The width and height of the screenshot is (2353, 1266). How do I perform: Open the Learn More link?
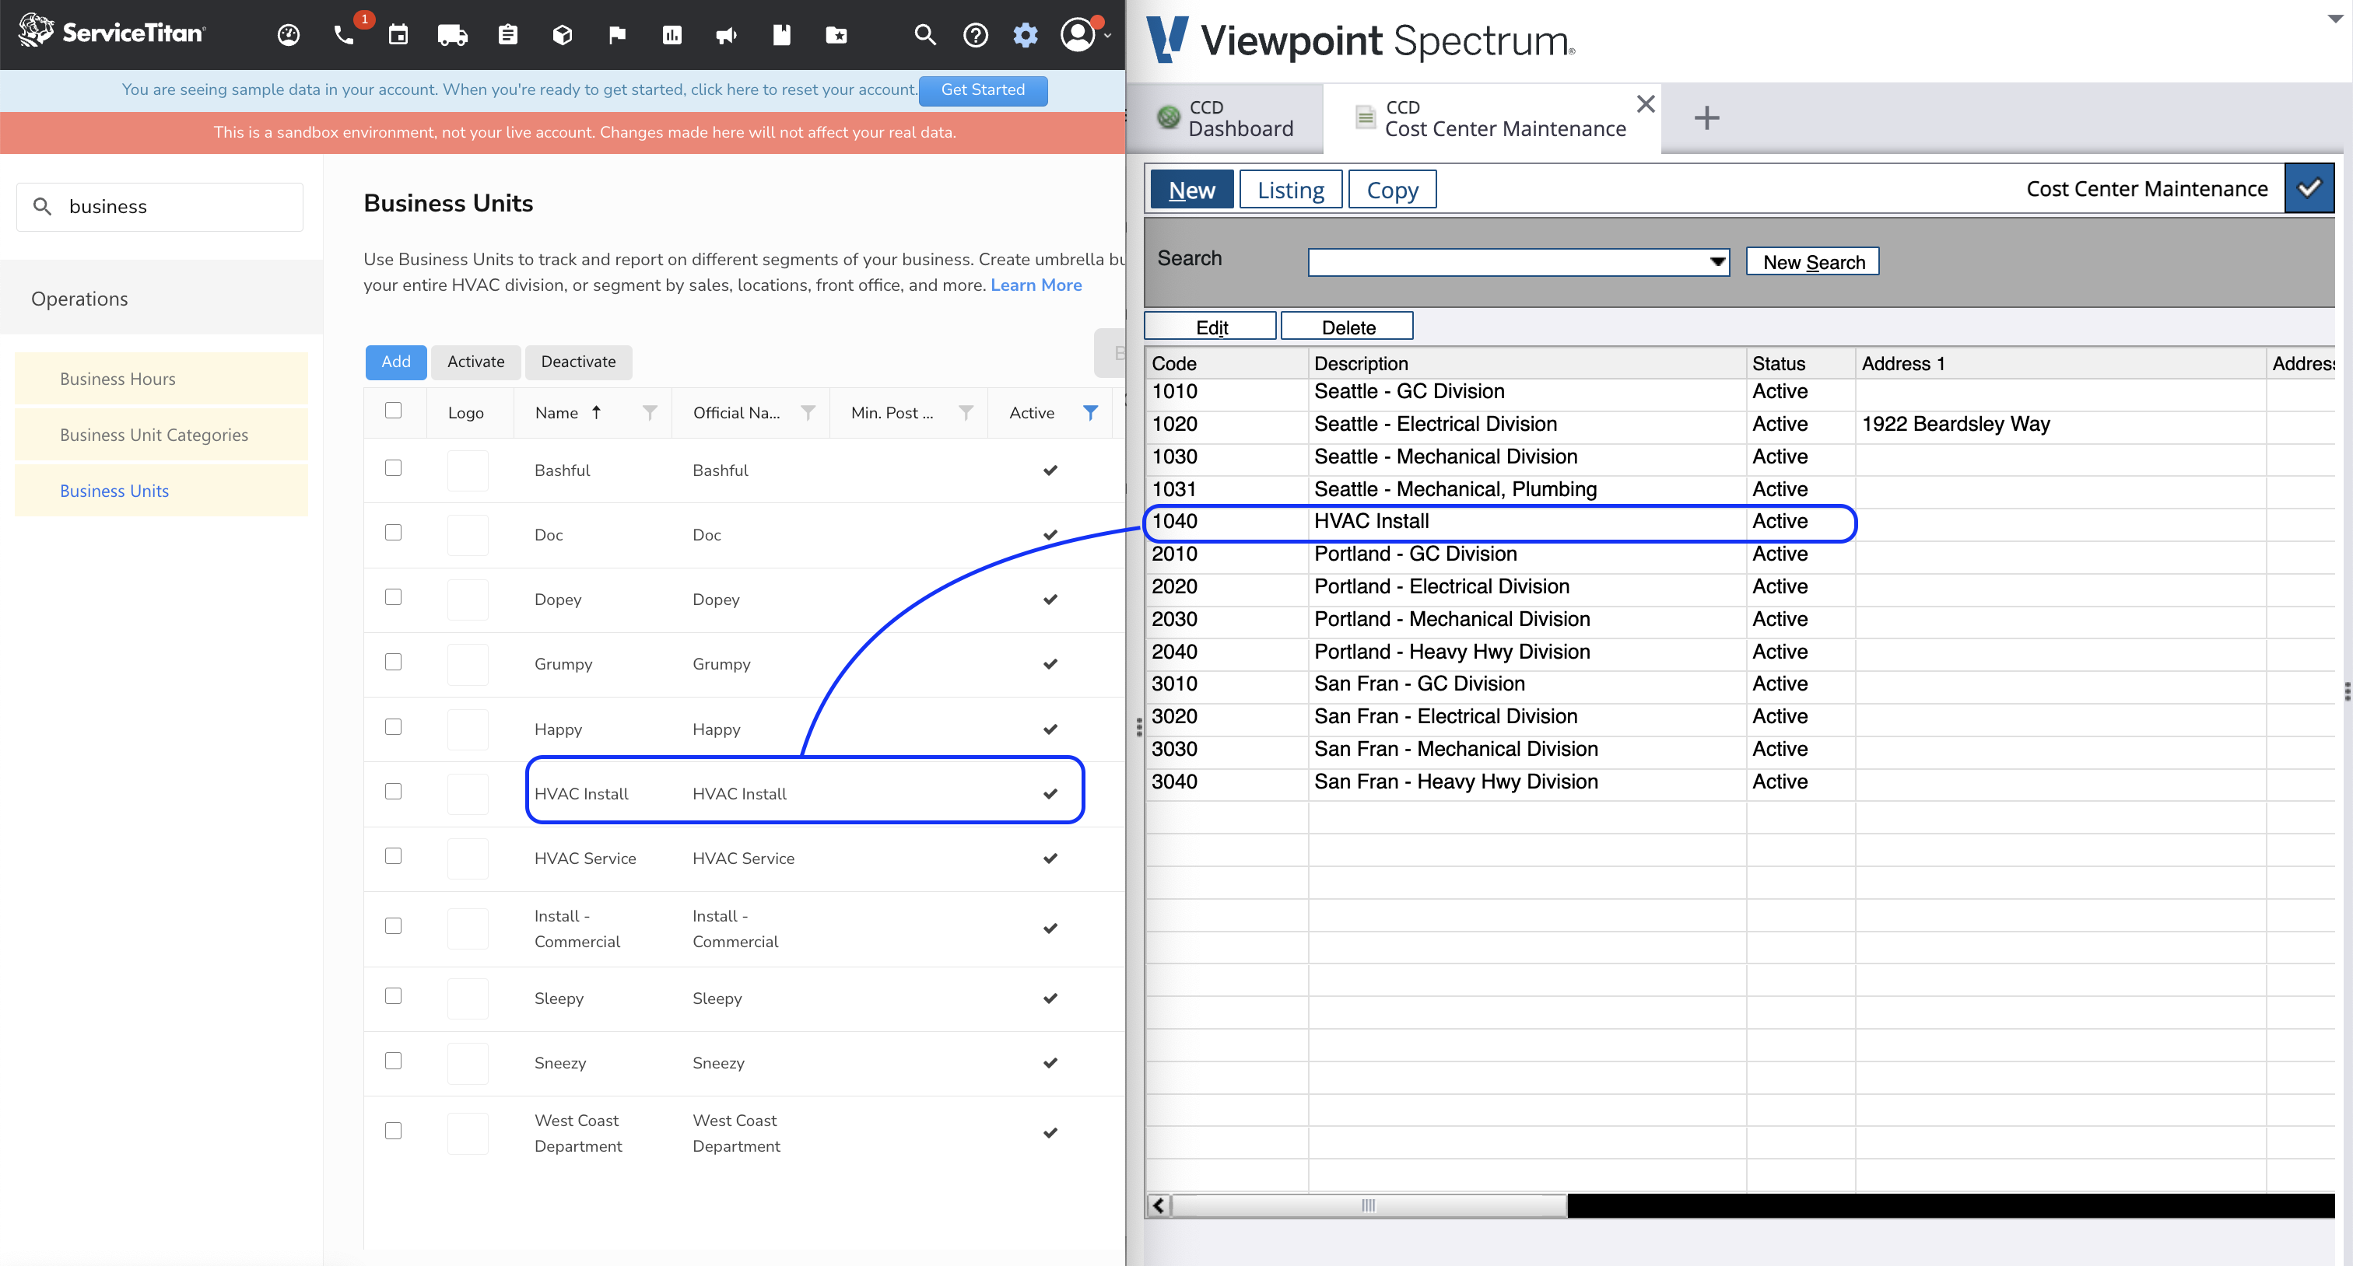click(1036, 285)
